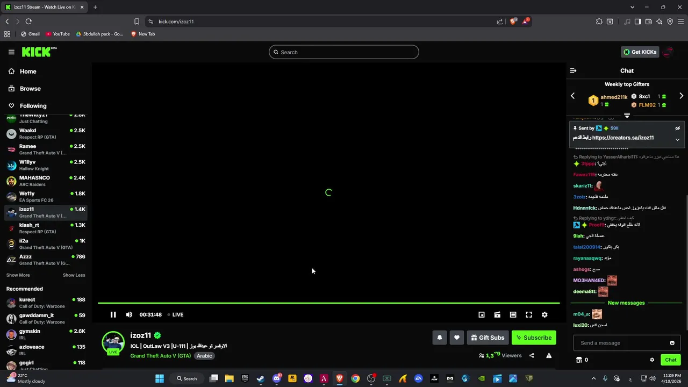Click the Kick search box
Viewport: 688px width, 387px height.
[x=344, y=52]
